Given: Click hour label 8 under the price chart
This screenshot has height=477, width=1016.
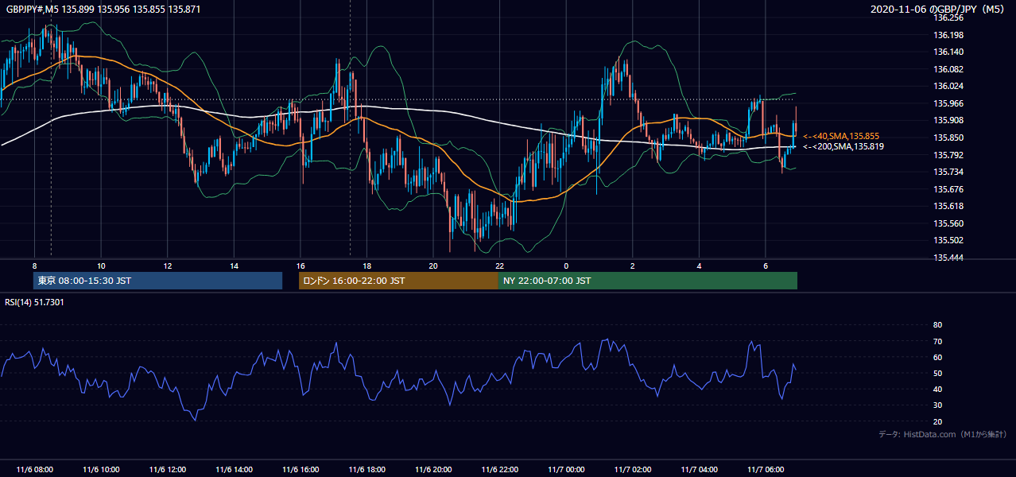Looking at the screenshot, I should pos(35,266).
